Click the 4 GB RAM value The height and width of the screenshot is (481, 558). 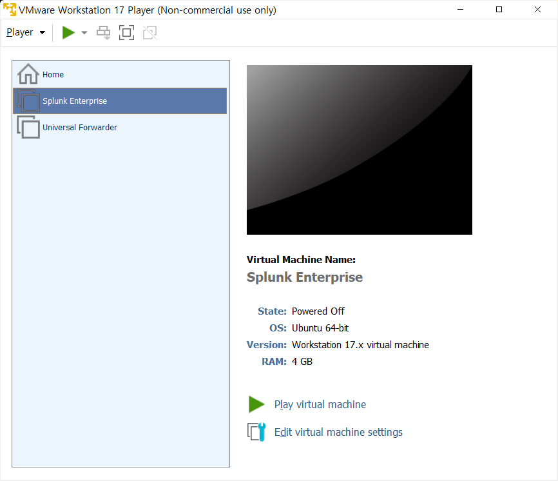point(302,362)
